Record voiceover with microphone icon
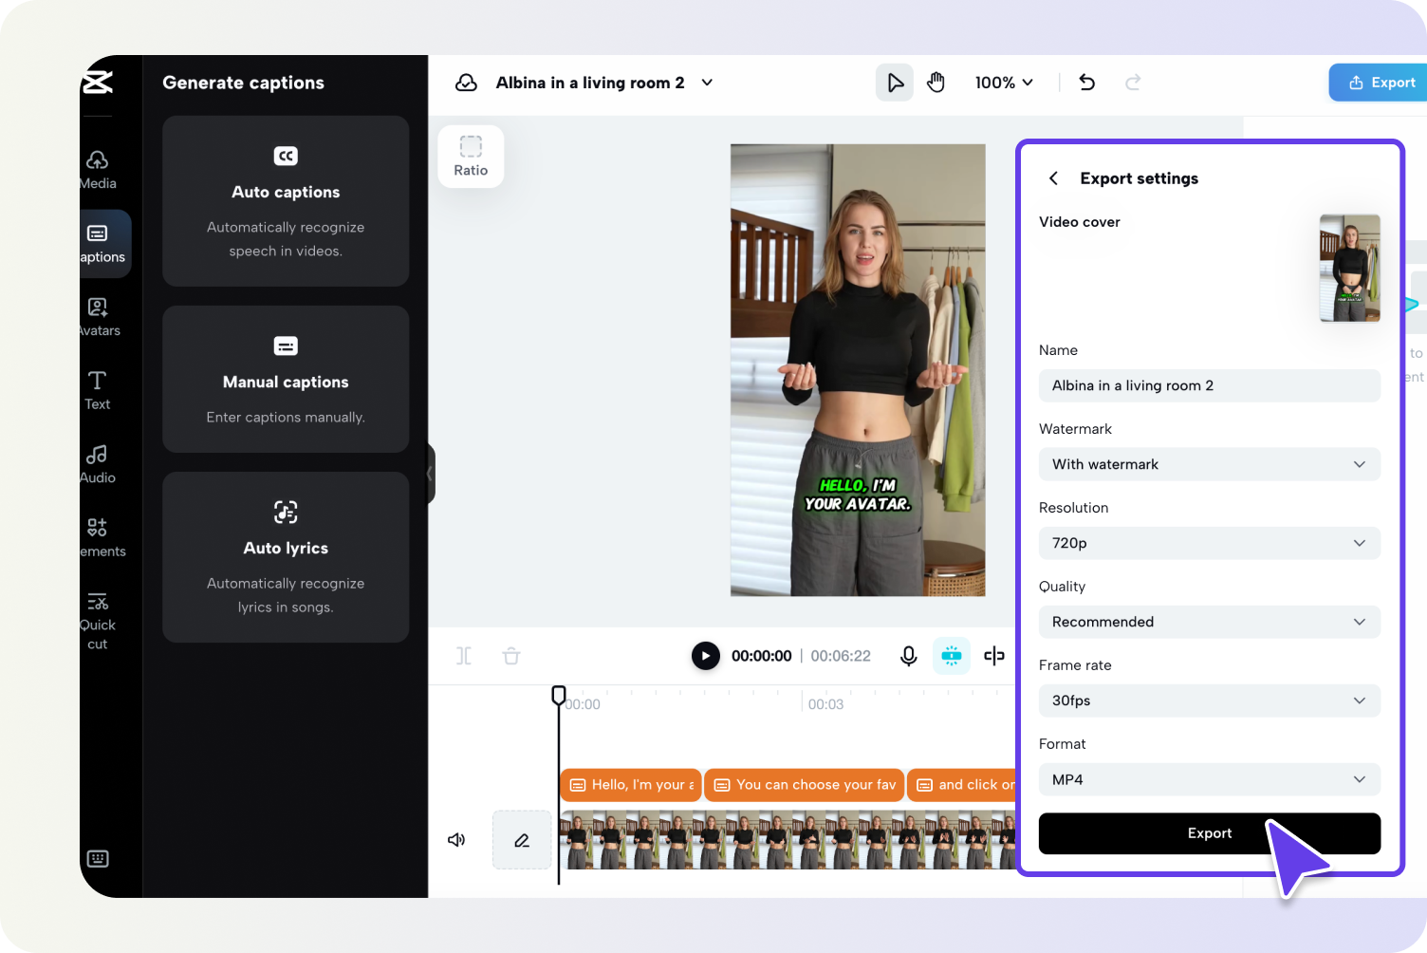The image size is (1427, 953). (x=908, y=656)
